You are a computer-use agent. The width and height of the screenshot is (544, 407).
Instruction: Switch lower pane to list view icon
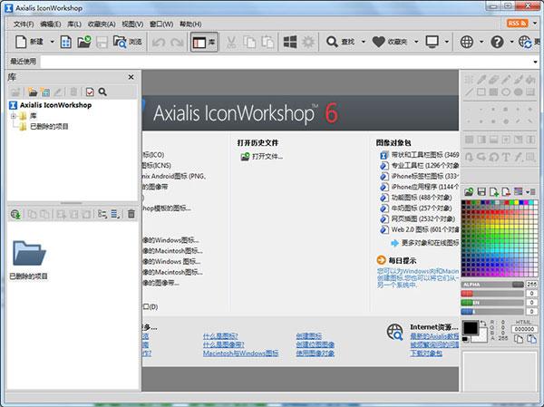(x=102, y=214)
